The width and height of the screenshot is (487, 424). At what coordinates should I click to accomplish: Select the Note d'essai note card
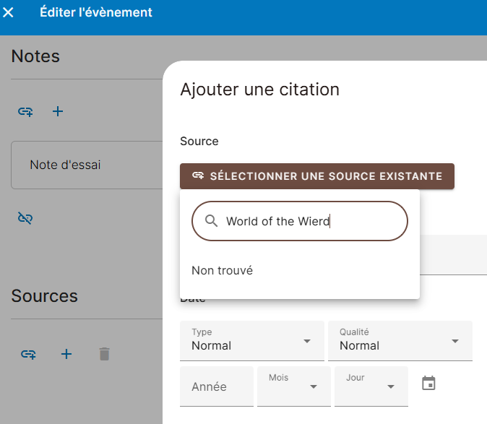pos(87,165)
